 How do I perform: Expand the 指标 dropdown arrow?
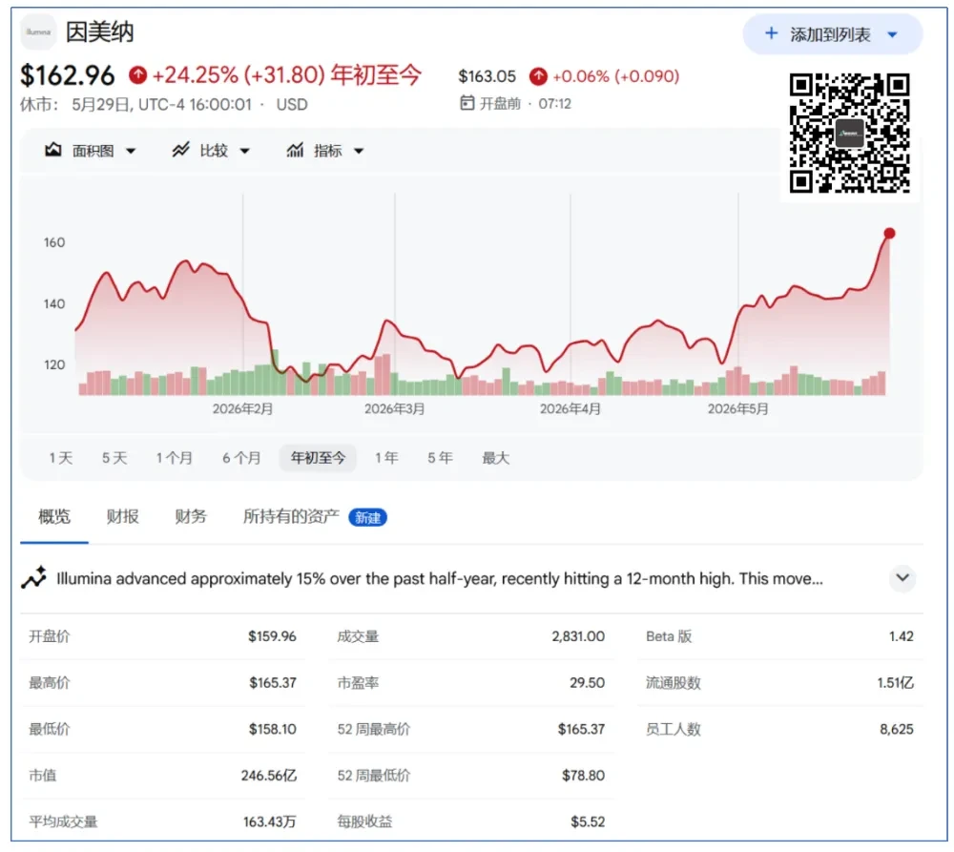359,151
